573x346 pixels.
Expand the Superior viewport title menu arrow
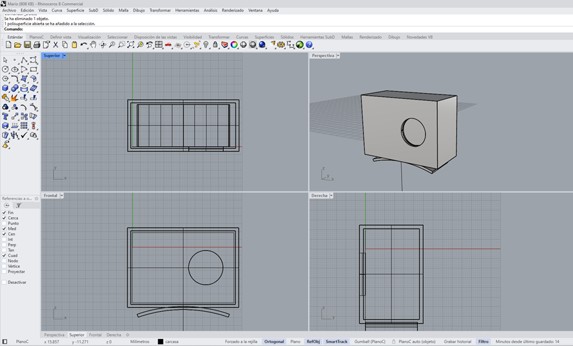pos(65,56)
